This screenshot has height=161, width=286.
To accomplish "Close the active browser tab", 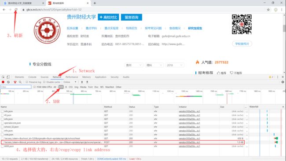I will coord(88,3).
